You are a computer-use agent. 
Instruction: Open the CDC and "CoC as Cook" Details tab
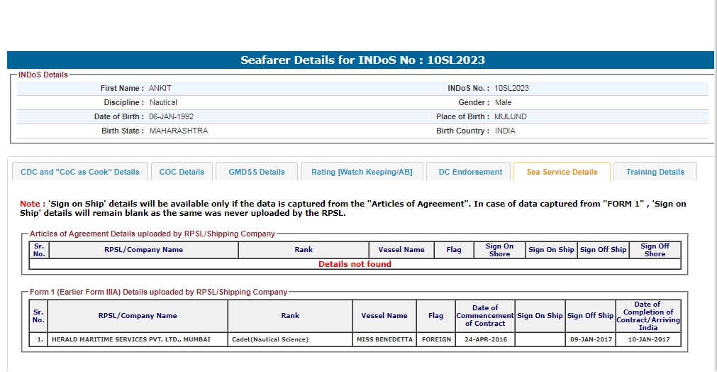[80, 172]
